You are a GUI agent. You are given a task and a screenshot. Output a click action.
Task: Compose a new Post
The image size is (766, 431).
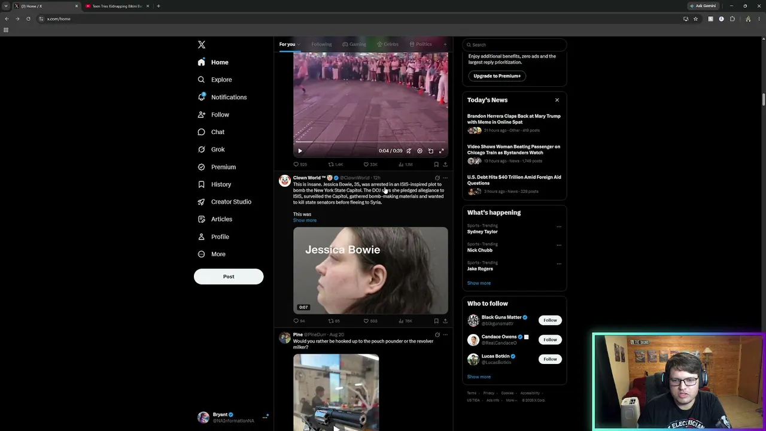pos(229,277)
